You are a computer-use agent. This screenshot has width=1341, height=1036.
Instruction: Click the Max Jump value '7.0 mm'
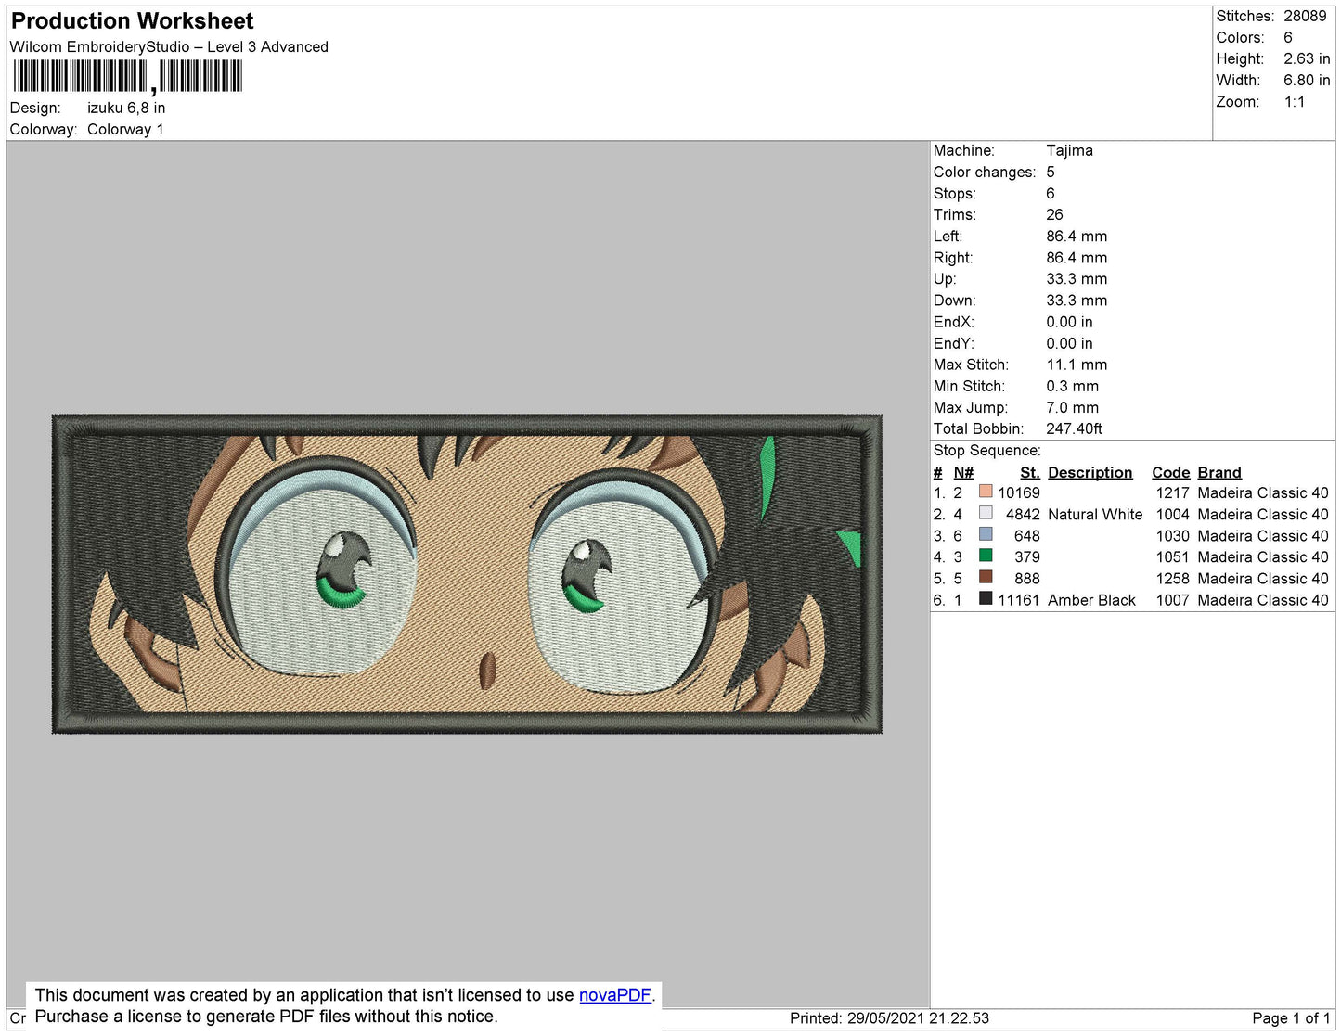pyautogui.click(x=1072, y=407)
